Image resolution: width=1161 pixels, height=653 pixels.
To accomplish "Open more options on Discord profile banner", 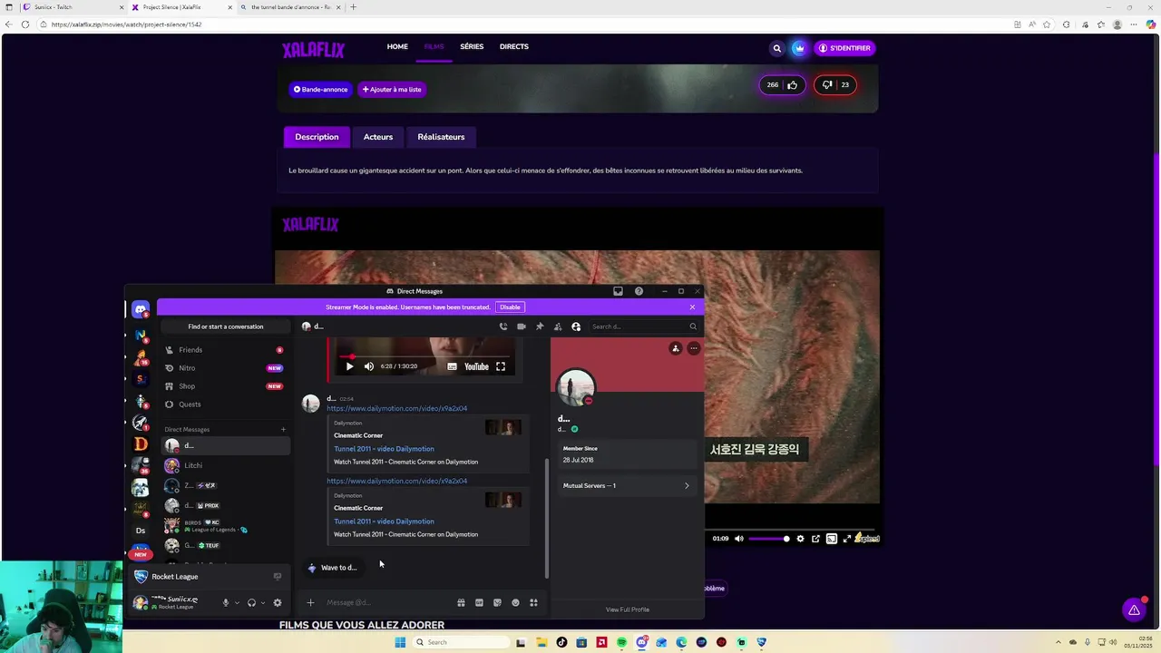I will [x=693, y=348].
